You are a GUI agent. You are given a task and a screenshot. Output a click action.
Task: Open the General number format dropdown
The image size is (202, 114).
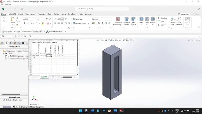pyautogui.click(x=110, y=19)
